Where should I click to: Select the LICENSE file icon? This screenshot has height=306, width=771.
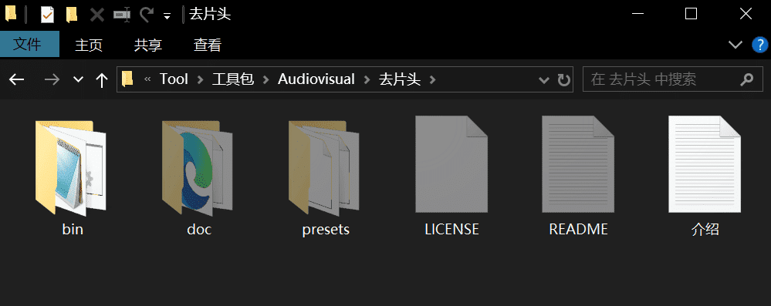tap(451, 164)
